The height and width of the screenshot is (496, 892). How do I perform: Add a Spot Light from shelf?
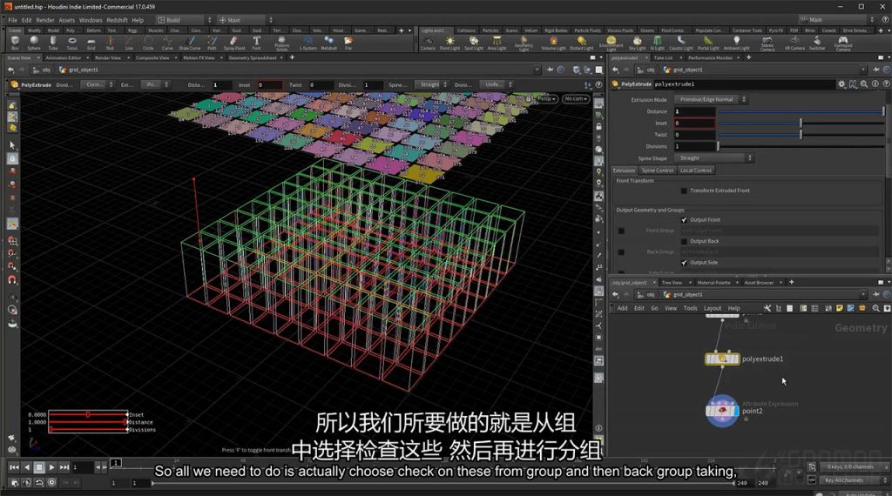click(x=473, y=43)
